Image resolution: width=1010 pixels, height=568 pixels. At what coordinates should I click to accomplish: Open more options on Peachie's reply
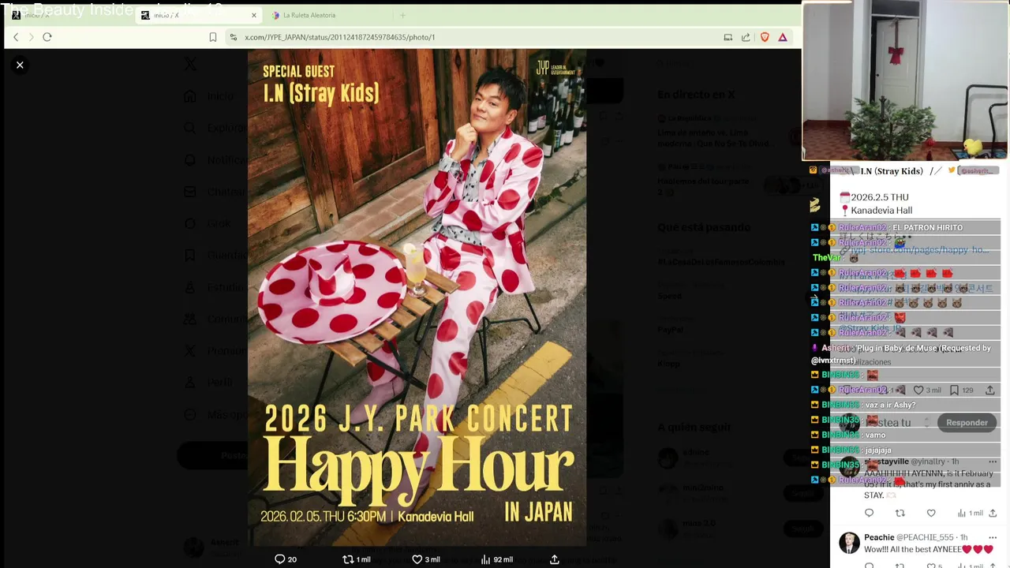993,537
